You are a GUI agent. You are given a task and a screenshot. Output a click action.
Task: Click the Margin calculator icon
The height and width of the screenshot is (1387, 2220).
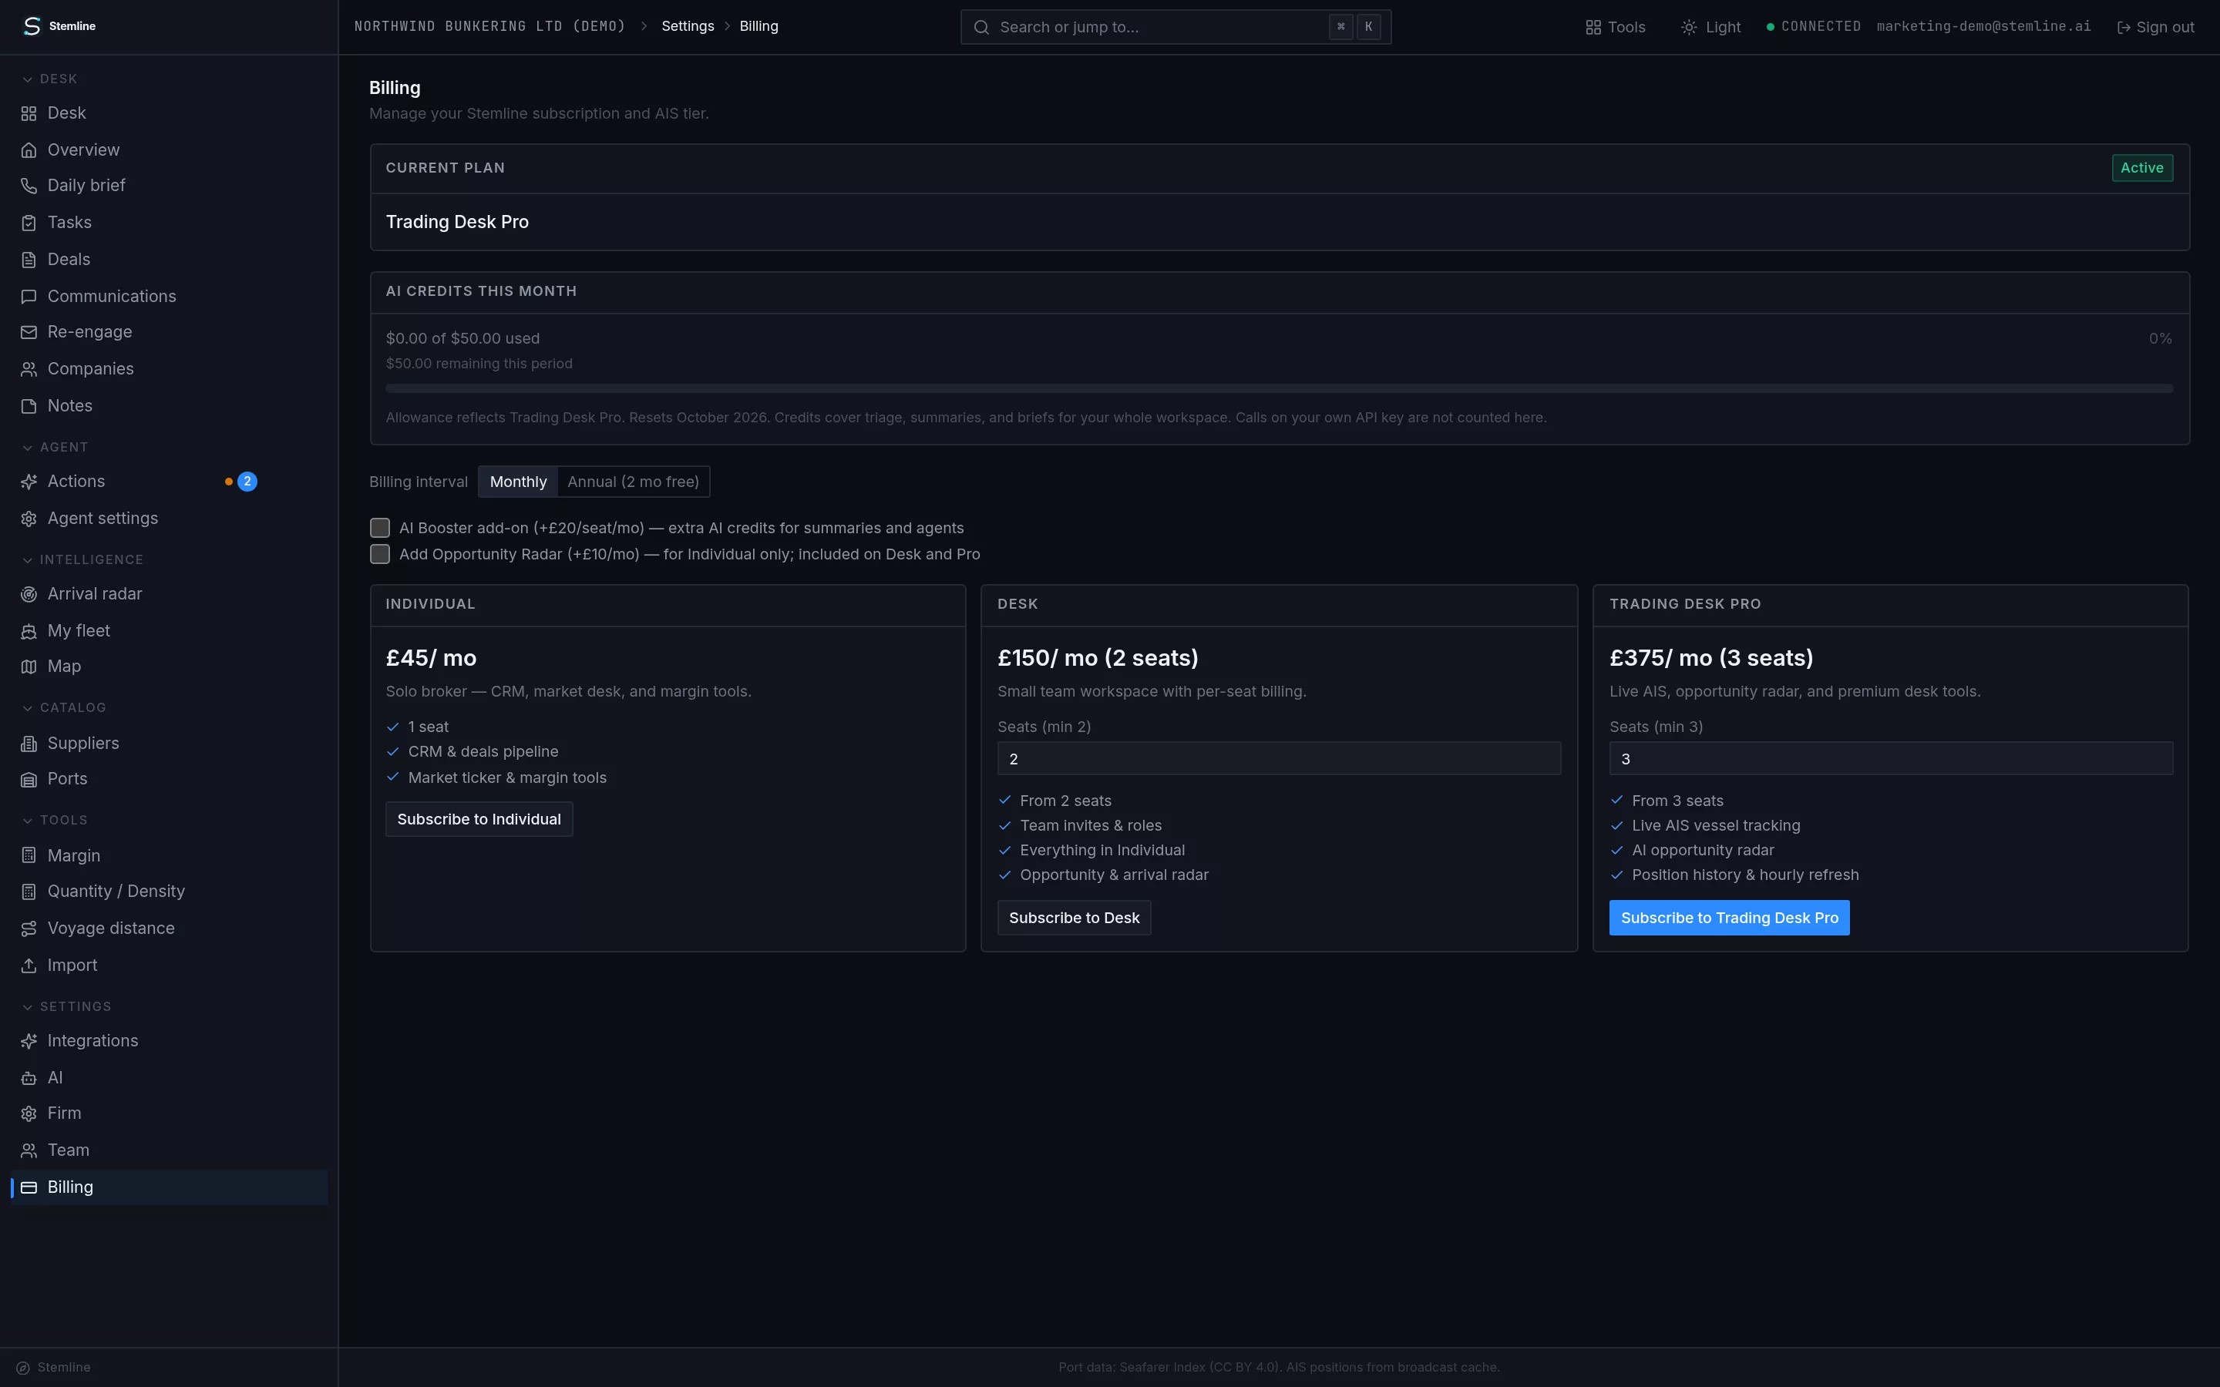coord(29,856)
